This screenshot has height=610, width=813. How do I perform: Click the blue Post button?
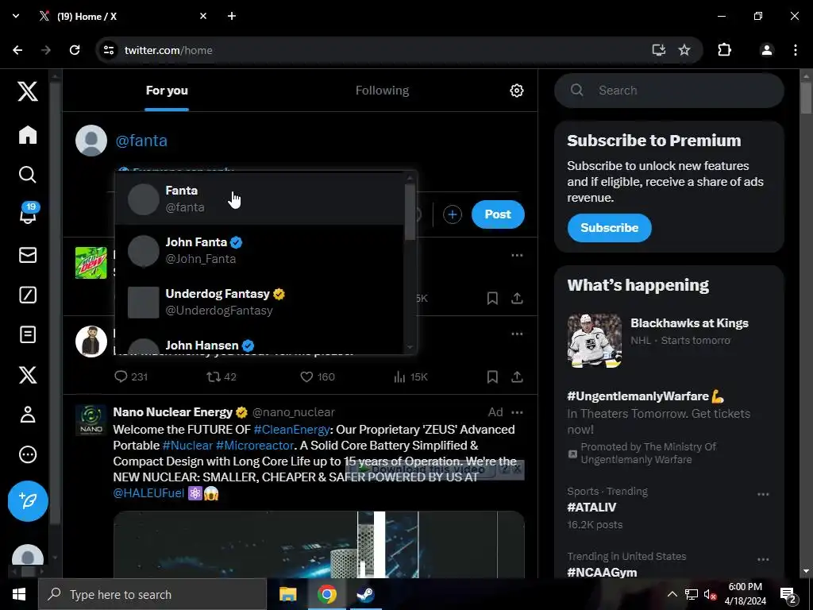coord(498,214)
